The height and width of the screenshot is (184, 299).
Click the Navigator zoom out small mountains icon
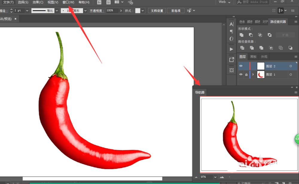pyautogui.click(x=196, y=177)
